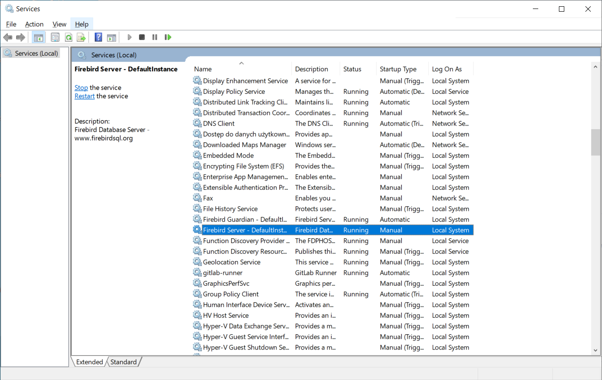Image resolution: width=602 pixels, height=380 pixels.
Task: Select Services (Local) in the console tree
Action: [x=36, y=53]
